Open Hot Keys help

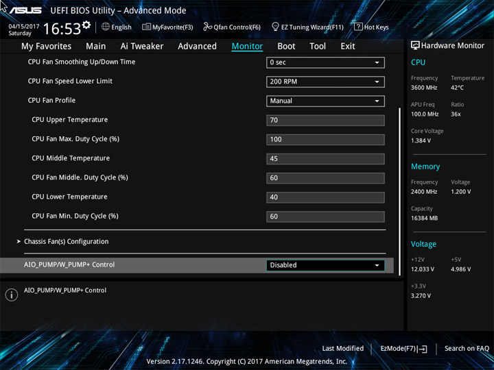coord(371,27)
